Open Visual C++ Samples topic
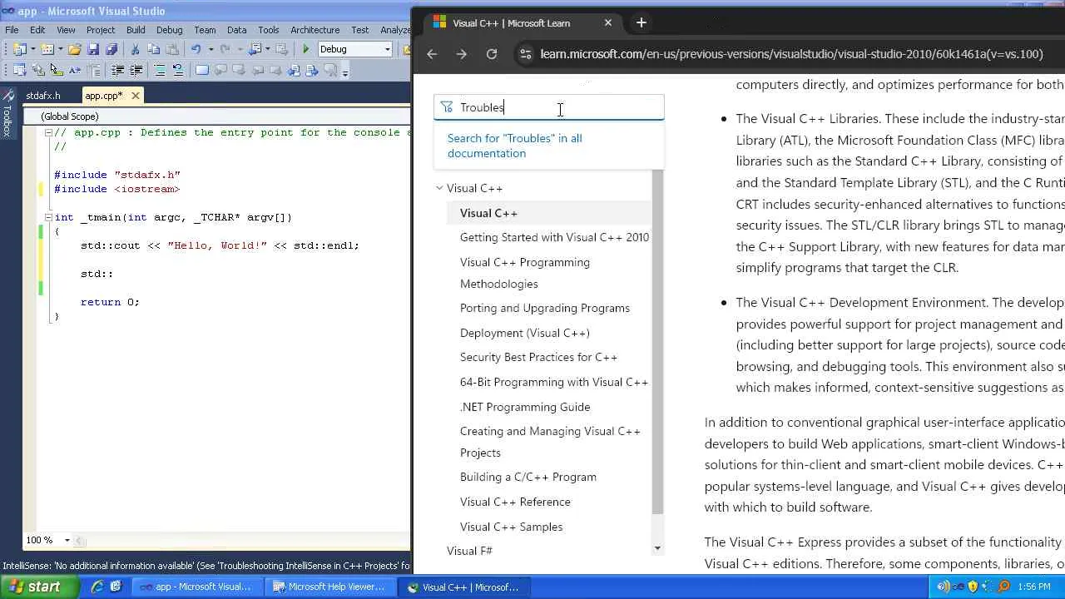This screenshot has height=599, width=1065. point(511,527)
